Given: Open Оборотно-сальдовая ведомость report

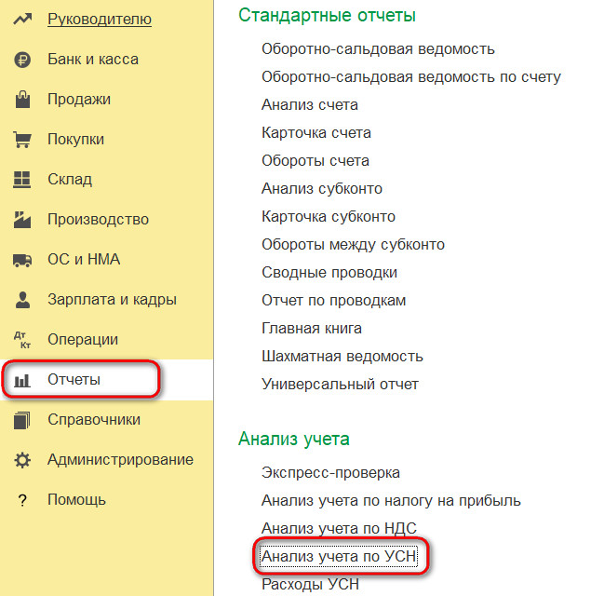Looking at the screenshot, I should click(378, 49).
